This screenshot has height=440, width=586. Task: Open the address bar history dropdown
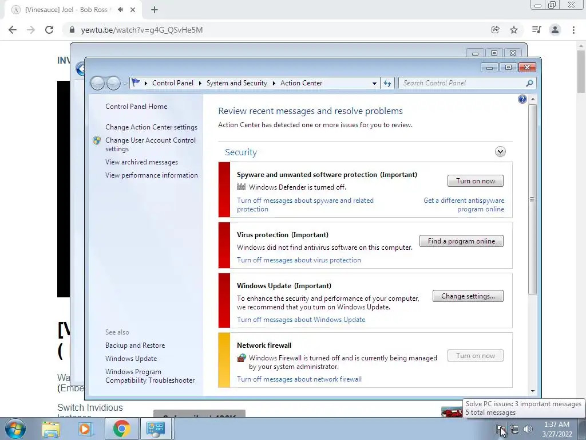374,84
